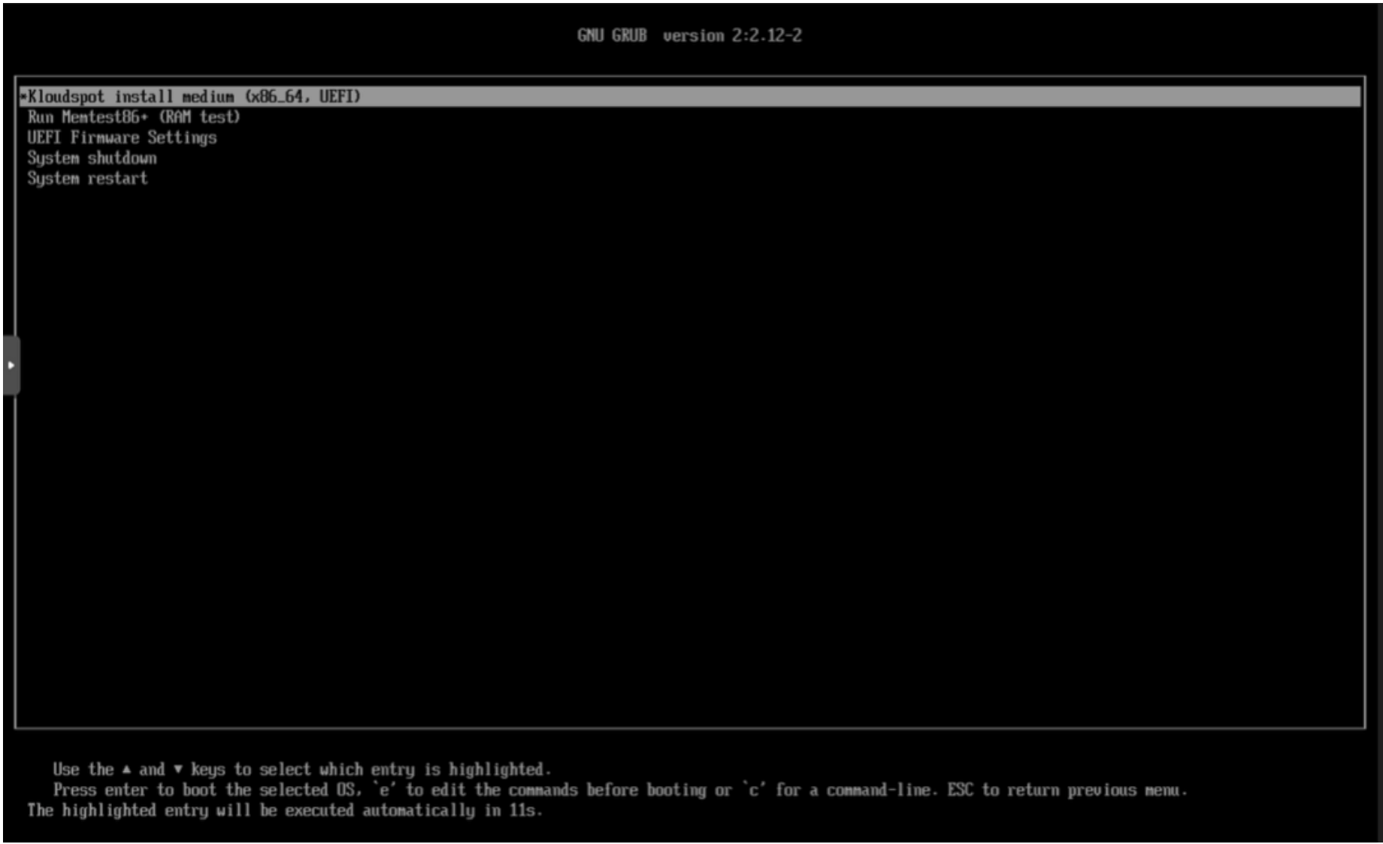Screen dimensions: 1383x844
Task: Open the UEFI Firmware Settings entry
Action: pyautogui.click(x=122, y=137)
